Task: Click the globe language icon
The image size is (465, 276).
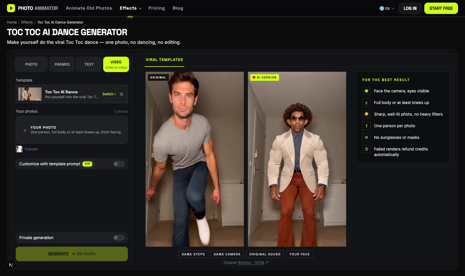Action: pyautogui.click(x=382, y=8)
